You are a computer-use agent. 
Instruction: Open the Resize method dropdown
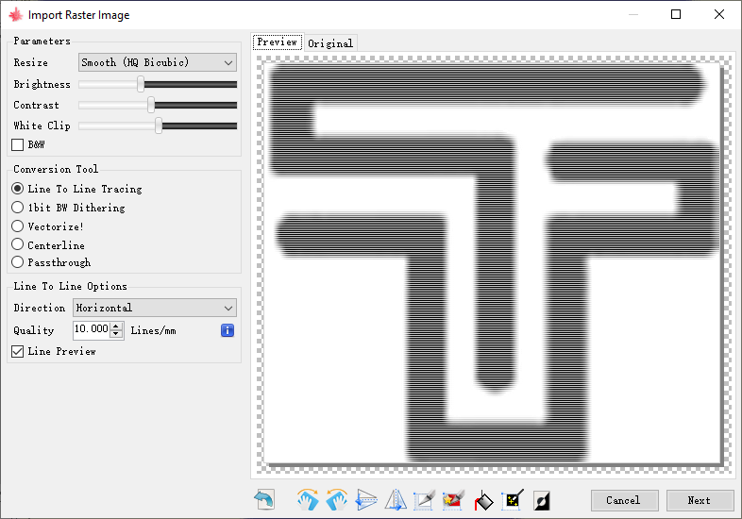pos(158,62)
